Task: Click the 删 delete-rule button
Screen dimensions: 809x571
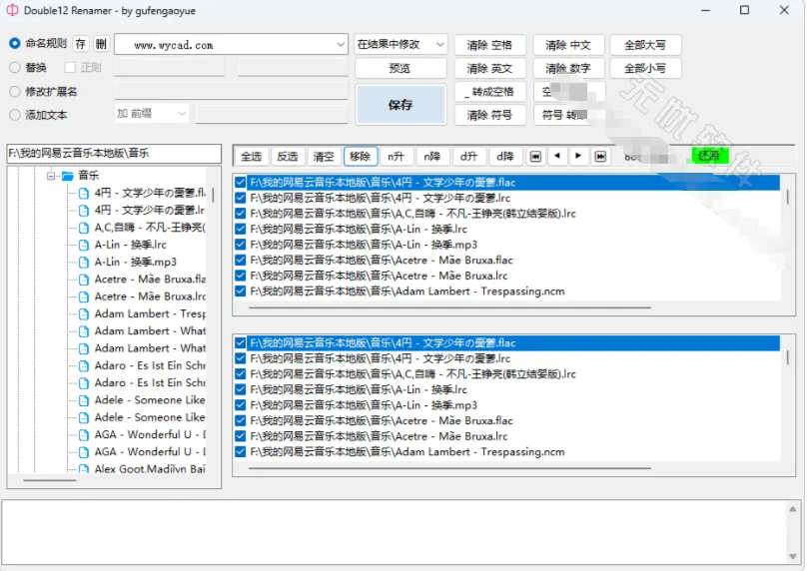Action: click(101, 44)
